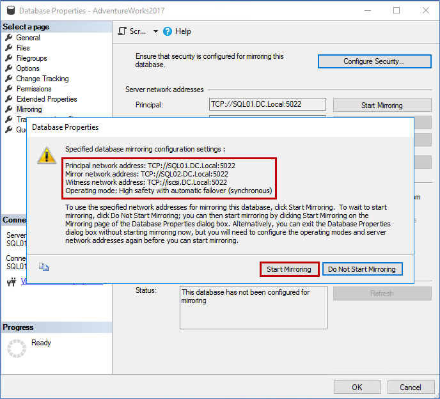Click the connection properties plug icon
This screenshot has width=440, height=399.
pos(12,282)
